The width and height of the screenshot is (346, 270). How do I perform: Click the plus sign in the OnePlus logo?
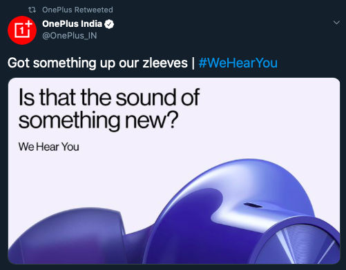pos(29,23)
